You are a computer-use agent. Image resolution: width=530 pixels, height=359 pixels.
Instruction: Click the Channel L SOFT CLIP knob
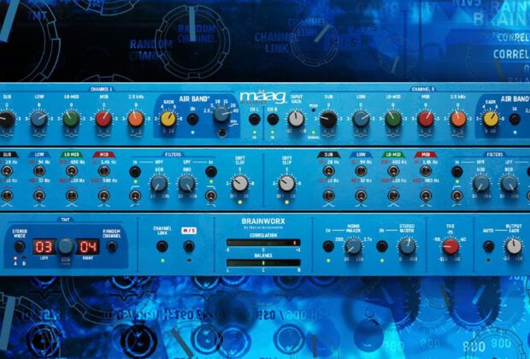coord(240,184)
